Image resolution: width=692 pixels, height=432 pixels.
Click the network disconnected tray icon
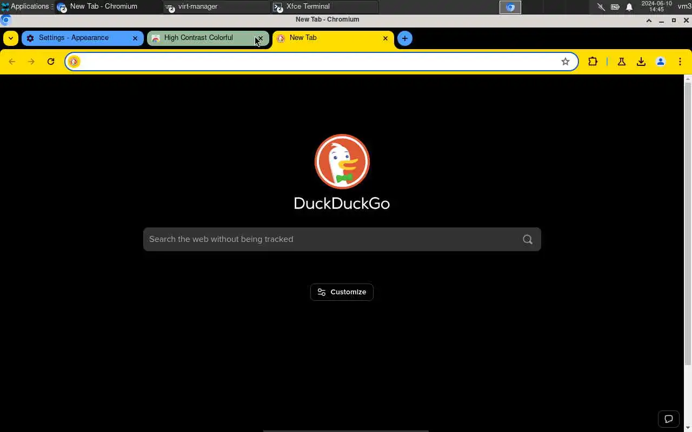pos(601,7)
